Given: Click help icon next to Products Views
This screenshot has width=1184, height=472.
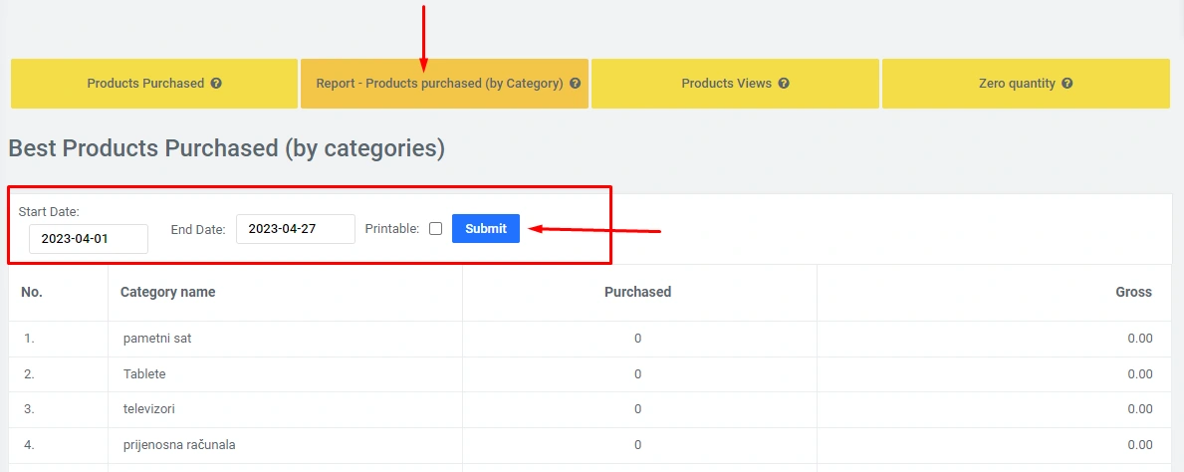Looking at the screenshot, I should (784, 84).
